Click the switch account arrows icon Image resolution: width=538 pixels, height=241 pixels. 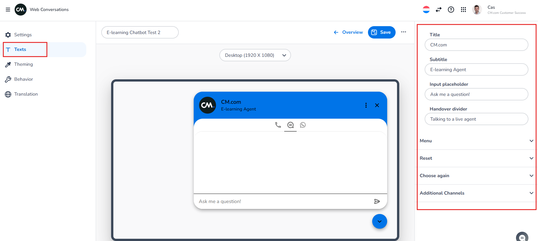coord(438,10)
